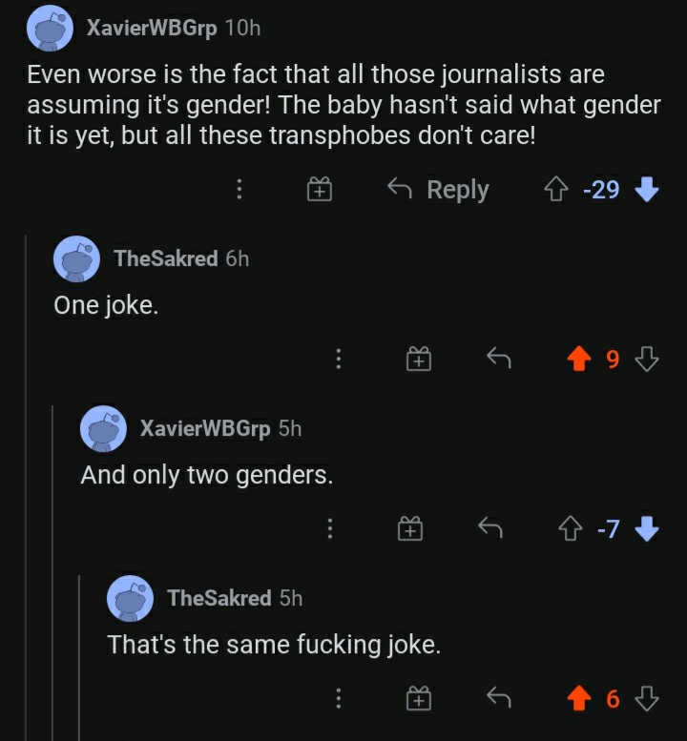The height and width of the screenshot is (741, 687).
Task: Remove upvote on "One joke." comment
Action: click(577, 359)
